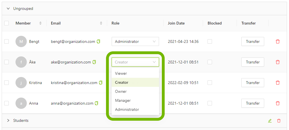Image resolution: width=289 pixels, height=130 pixels.
Task: Open Bengt's Administrator role dropdown
Action: pos(135,41)
